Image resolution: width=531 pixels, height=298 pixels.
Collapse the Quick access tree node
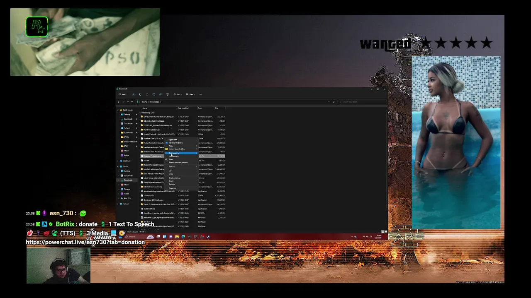click(118, 110)
